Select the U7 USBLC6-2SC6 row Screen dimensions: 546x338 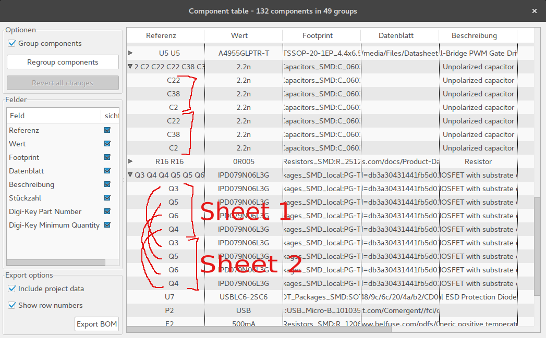(x=243, y=297)
